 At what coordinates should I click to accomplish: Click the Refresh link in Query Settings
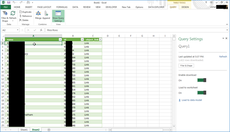click(x=223, y=56)
